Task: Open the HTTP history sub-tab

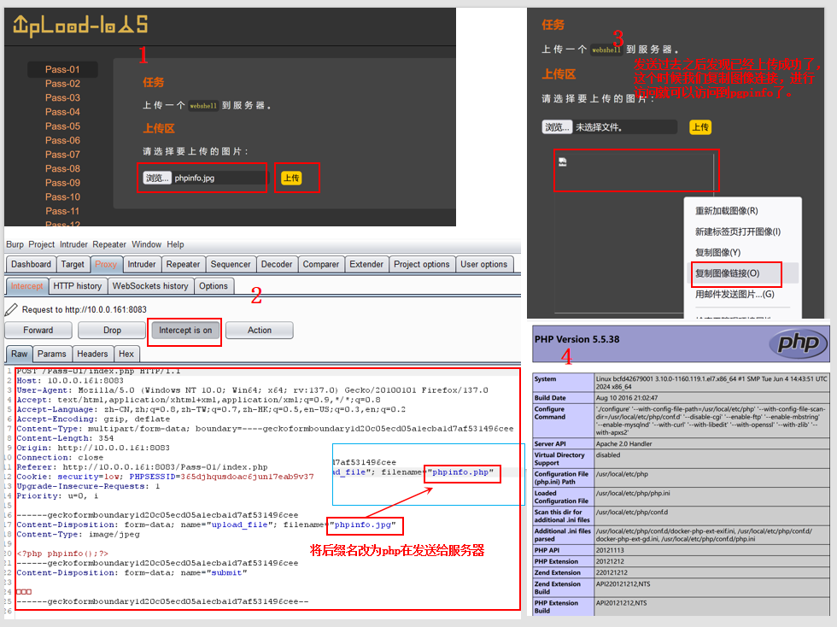Action: coord(78,285)
